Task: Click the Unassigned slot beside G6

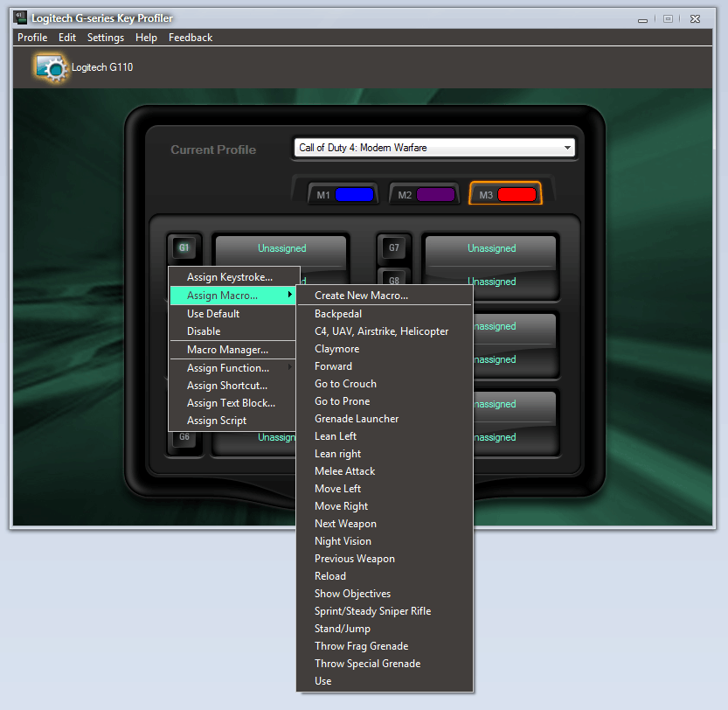Action: pos(254,439)
